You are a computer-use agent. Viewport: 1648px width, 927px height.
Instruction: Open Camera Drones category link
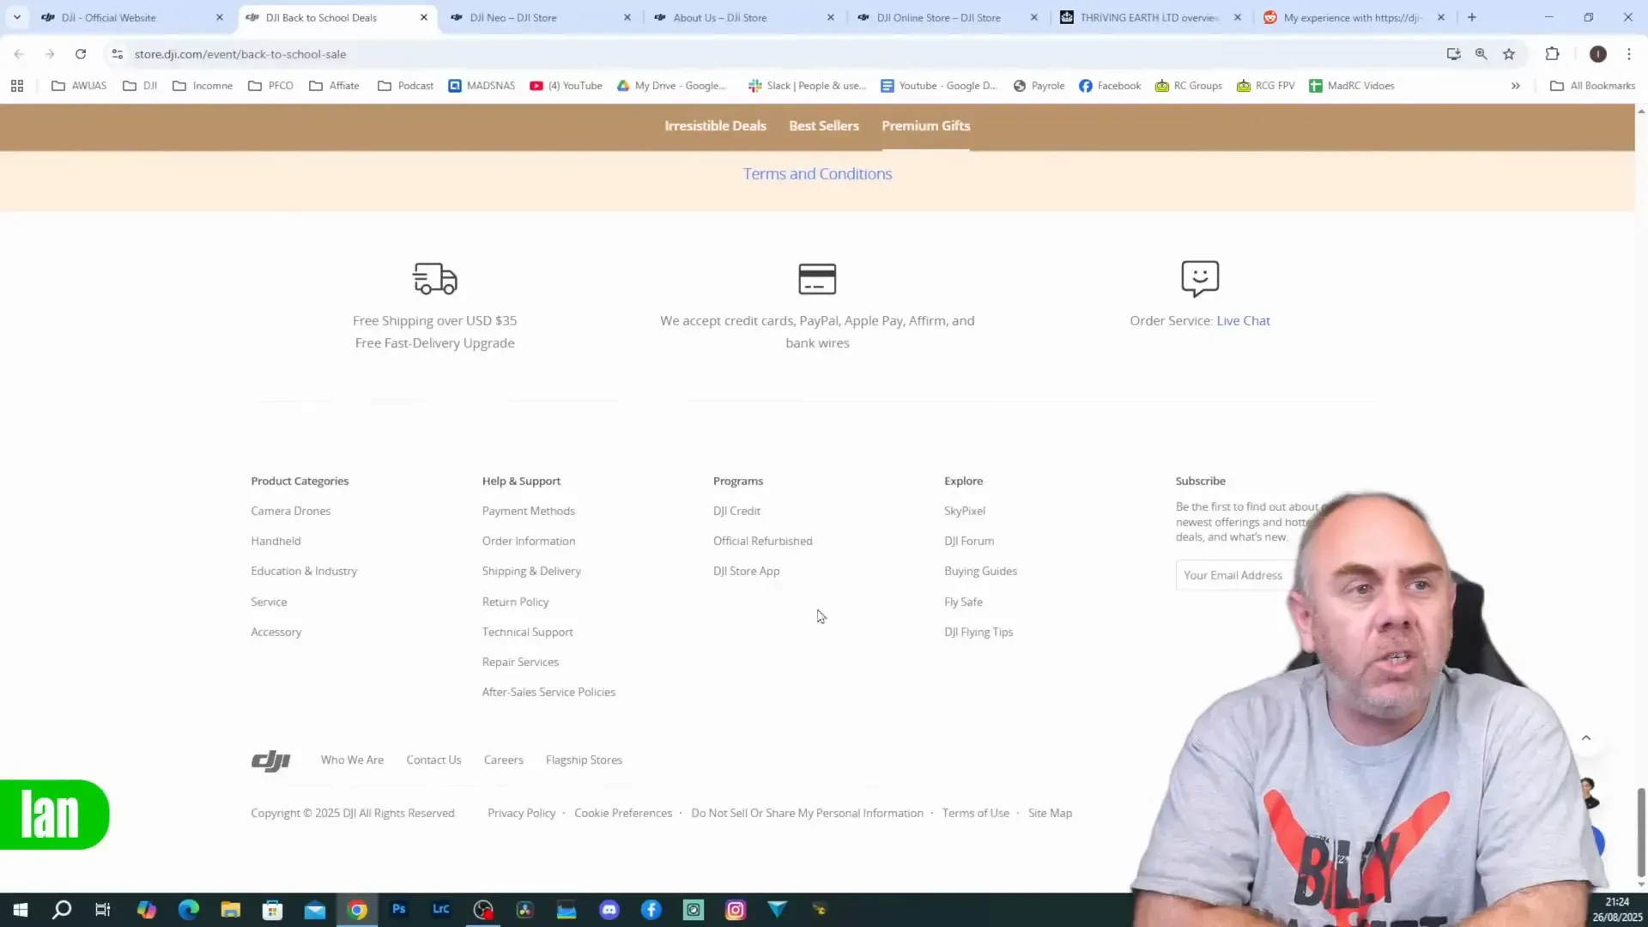[290, 512]
